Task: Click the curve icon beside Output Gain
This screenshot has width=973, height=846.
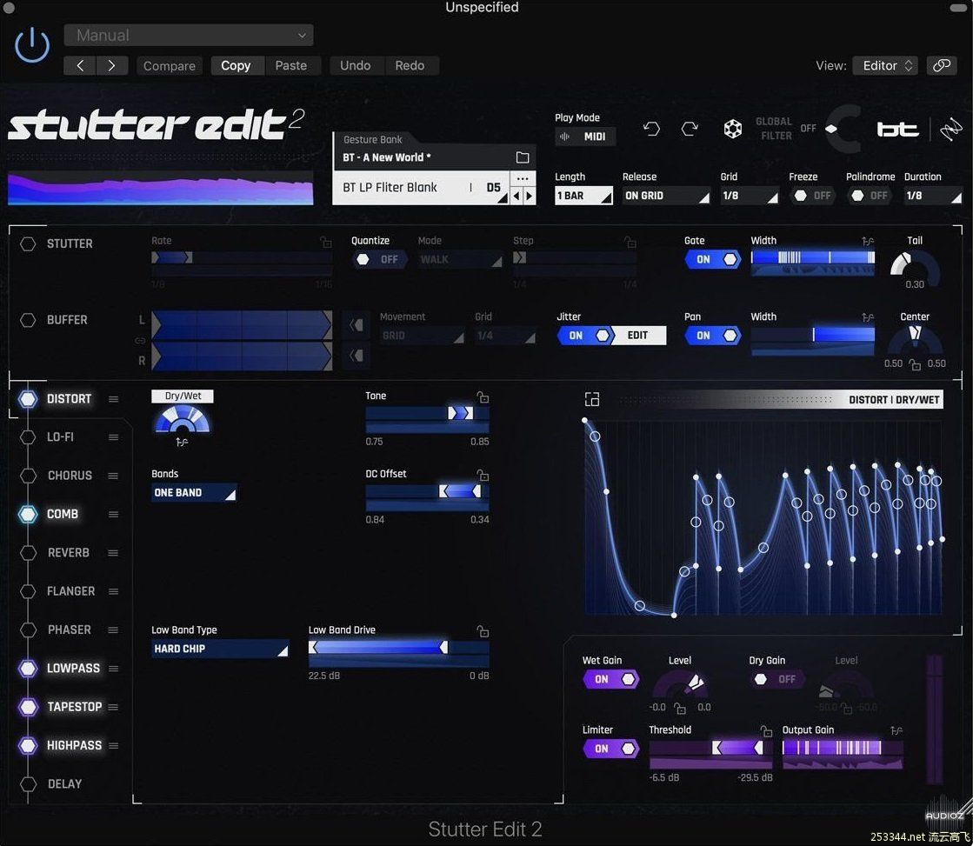Action: tap(896, 730)
